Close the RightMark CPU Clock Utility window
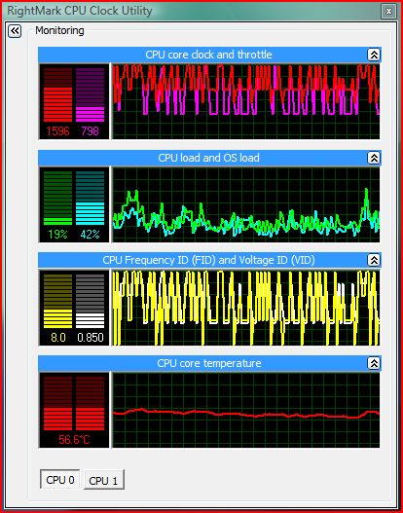Image resolution: width=403 pixels, height=513 pixels. click(388, 11)
